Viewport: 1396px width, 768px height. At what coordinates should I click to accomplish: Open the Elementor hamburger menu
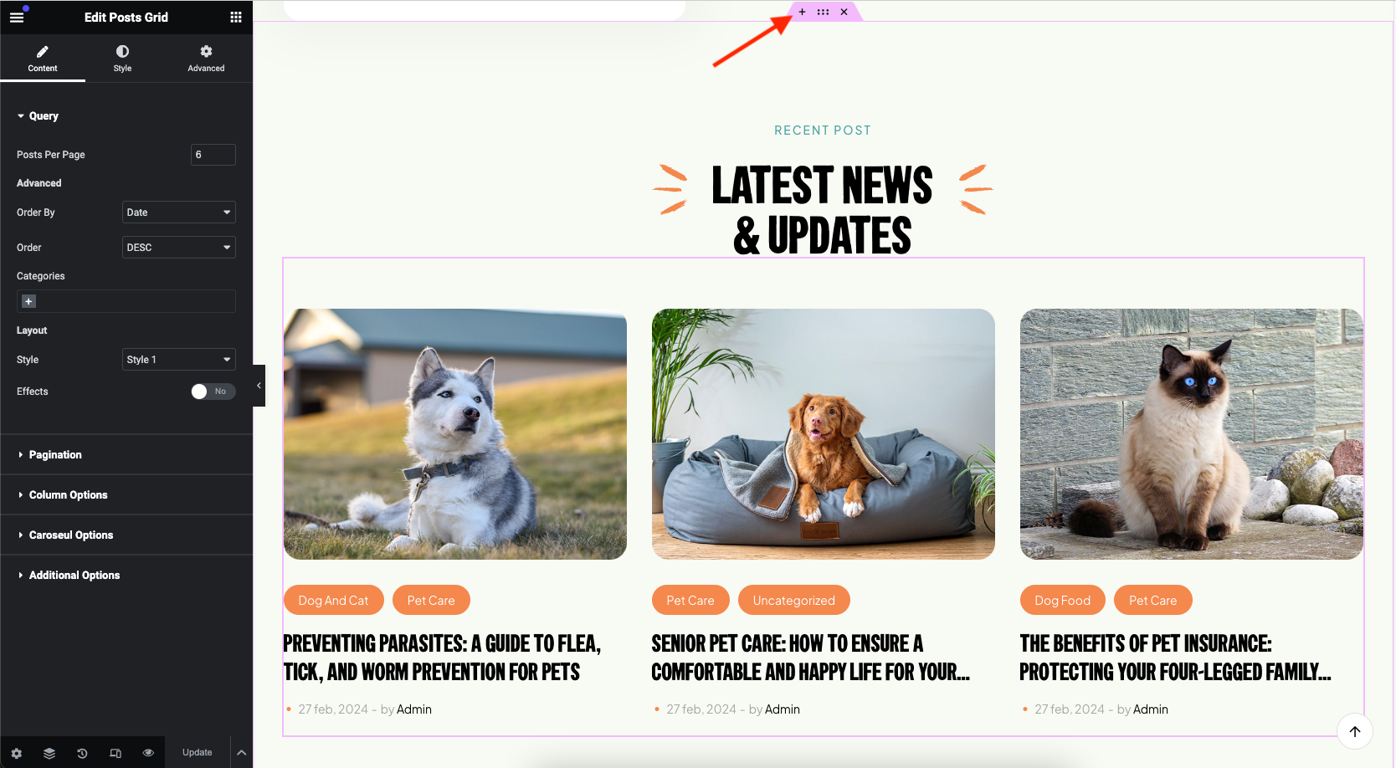tap(17, 17)
